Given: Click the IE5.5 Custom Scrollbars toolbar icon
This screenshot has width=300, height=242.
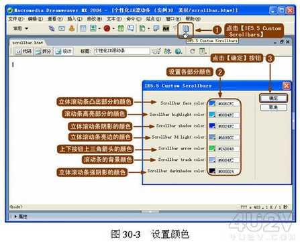Looking at the screenshot, I should [x=186, y=29].
